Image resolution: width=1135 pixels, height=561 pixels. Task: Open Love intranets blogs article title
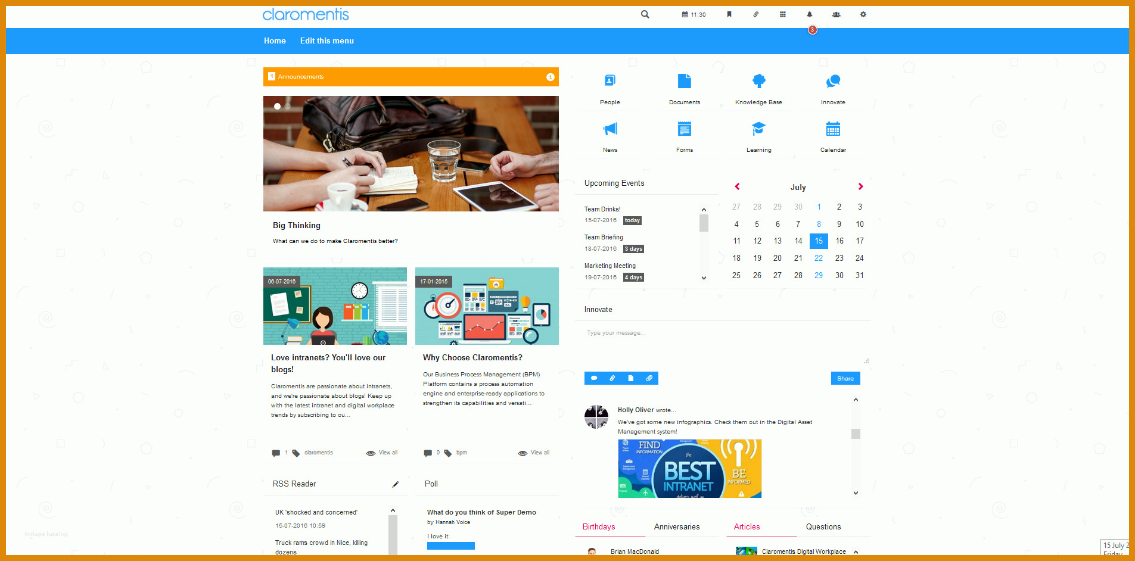coord(328,364)
